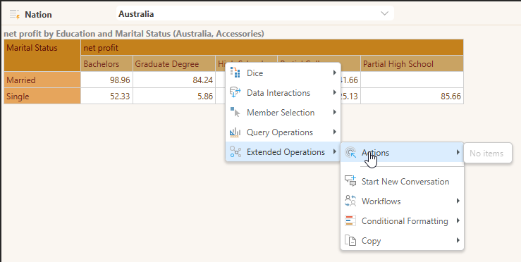This screenshot has width=521, height=262.
Task: Click the Actions target icon
Action: pos(350,153)
